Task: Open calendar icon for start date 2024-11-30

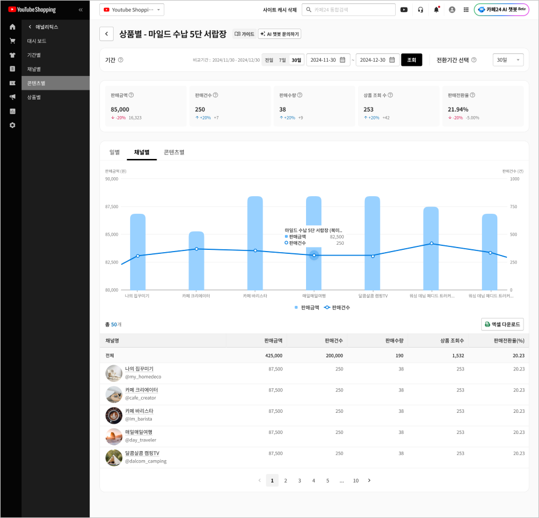Action: pyautogui.click(x=343, y=60)
